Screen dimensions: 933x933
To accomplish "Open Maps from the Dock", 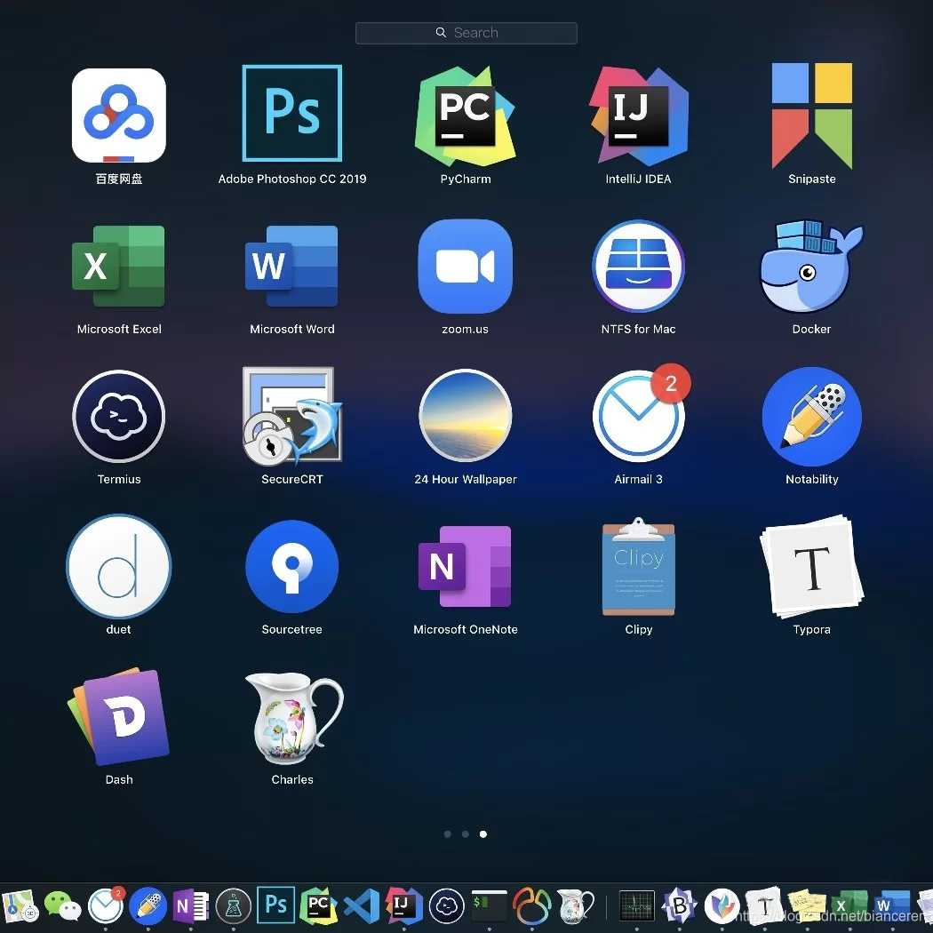I will coord(20,905).
